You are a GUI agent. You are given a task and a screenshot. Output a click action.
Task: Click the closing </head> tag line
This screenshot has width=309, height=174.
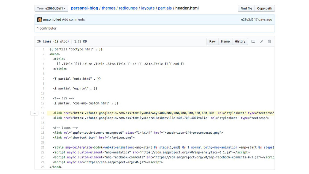point(56,167)
